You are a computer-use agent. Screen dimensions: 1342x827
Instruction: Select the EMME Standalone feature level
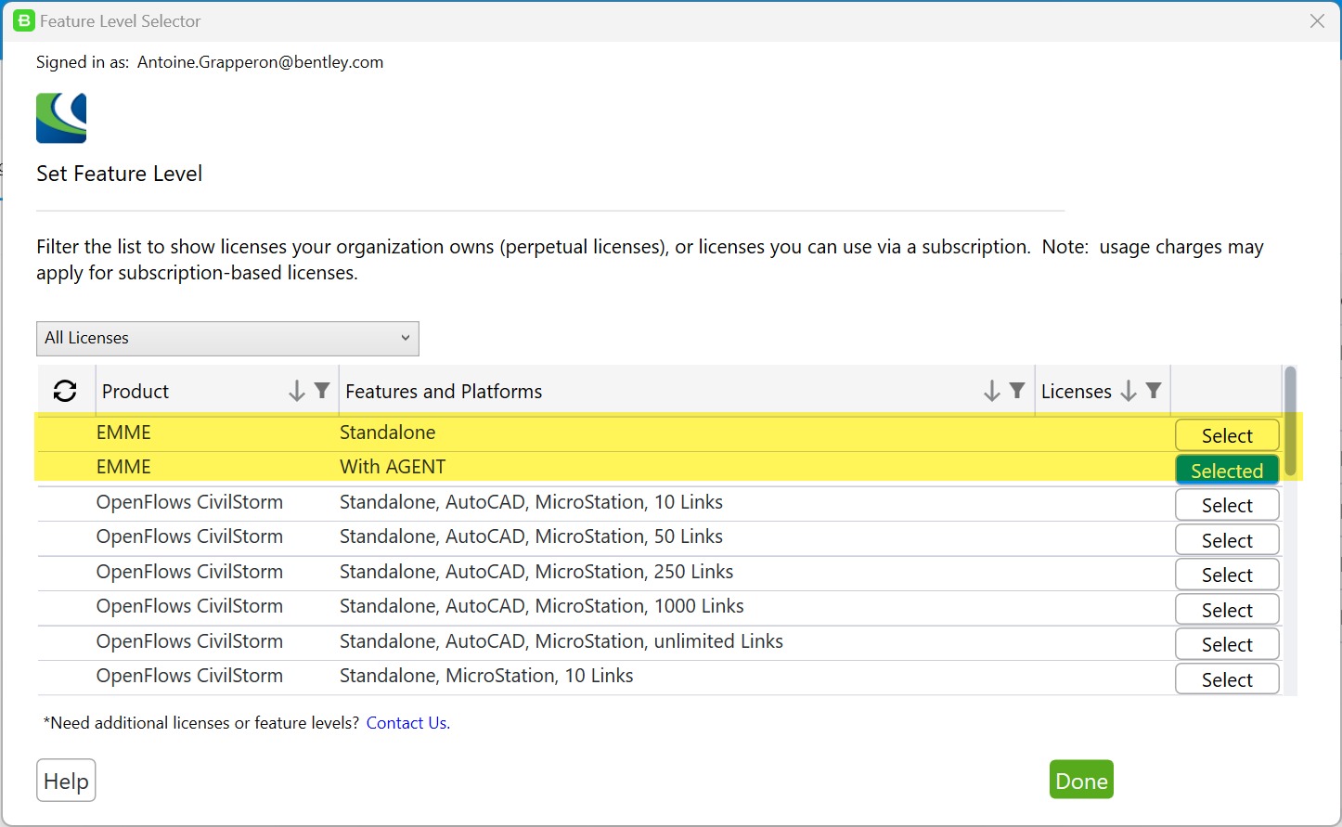pos(1227,434)
